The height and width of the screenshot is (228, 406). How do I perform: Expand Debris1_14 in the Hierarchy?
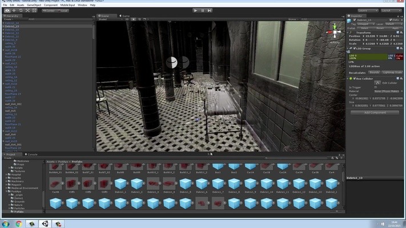pyautogui.click(x=3, y=23)
